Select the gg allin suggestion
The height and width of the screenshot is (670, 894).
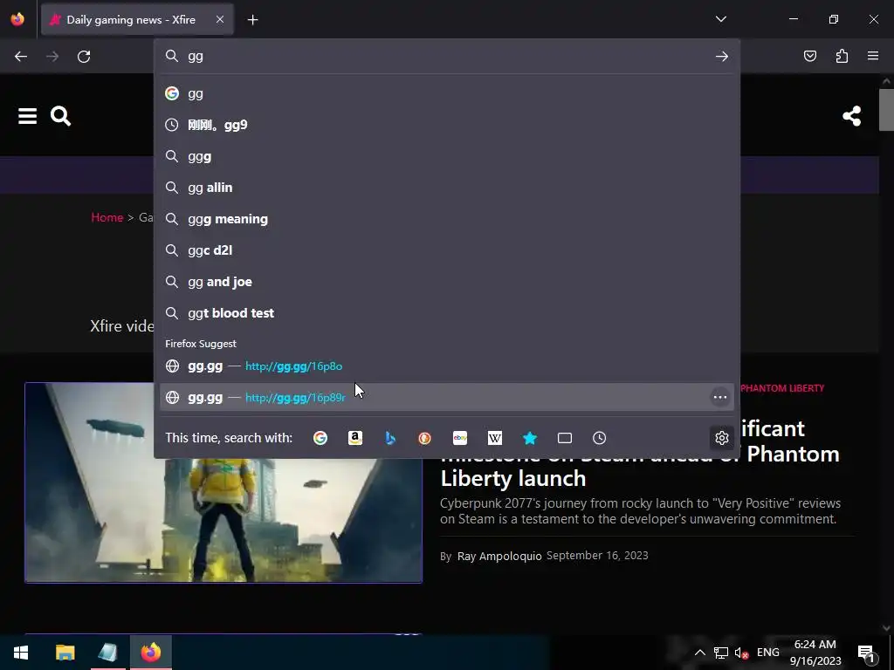pos(447,188)
